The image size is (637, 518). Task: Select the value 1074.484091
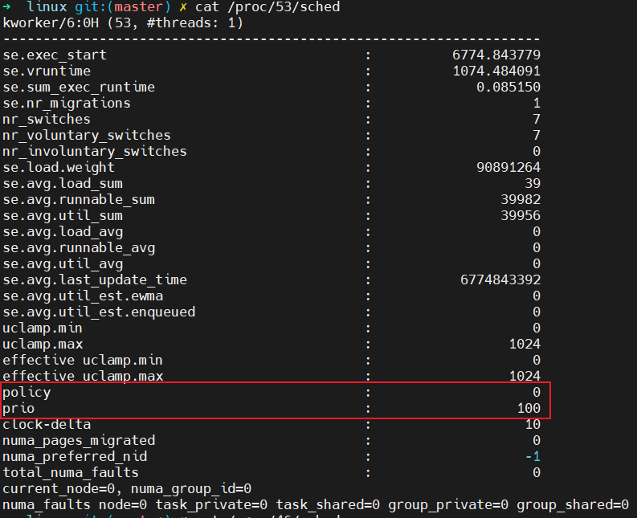pyautogui.click(x=496, y=71)
